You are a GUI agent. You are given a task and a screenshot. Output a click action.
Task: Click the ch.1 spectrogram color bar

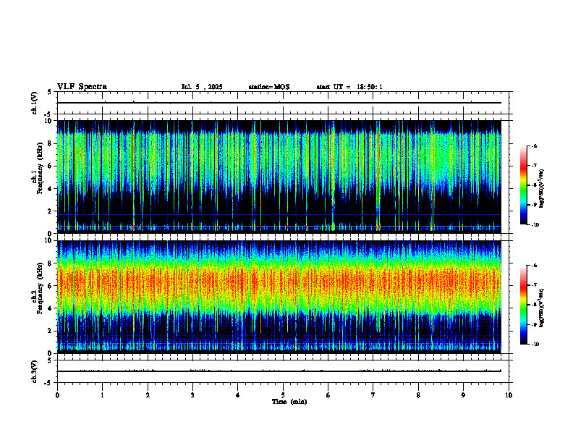click(523, 185)
